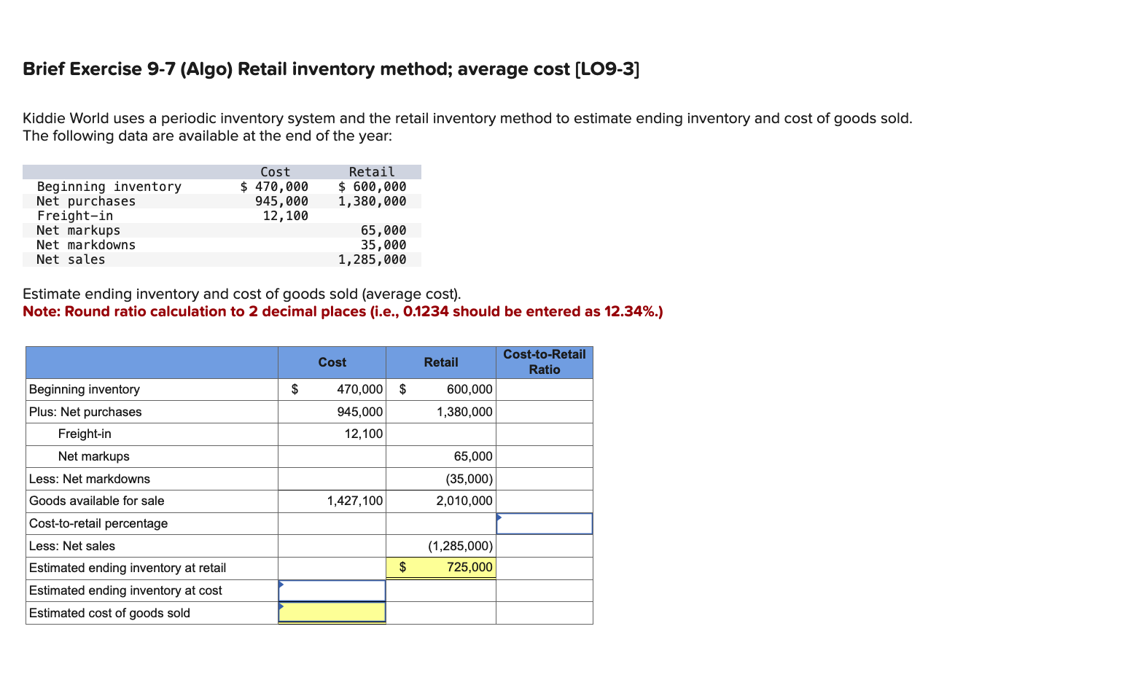Click the 'Estimated ending inventory at cost' label
Image resolution: width=1138 pixels, height=688 pixels.
[125, 590]
